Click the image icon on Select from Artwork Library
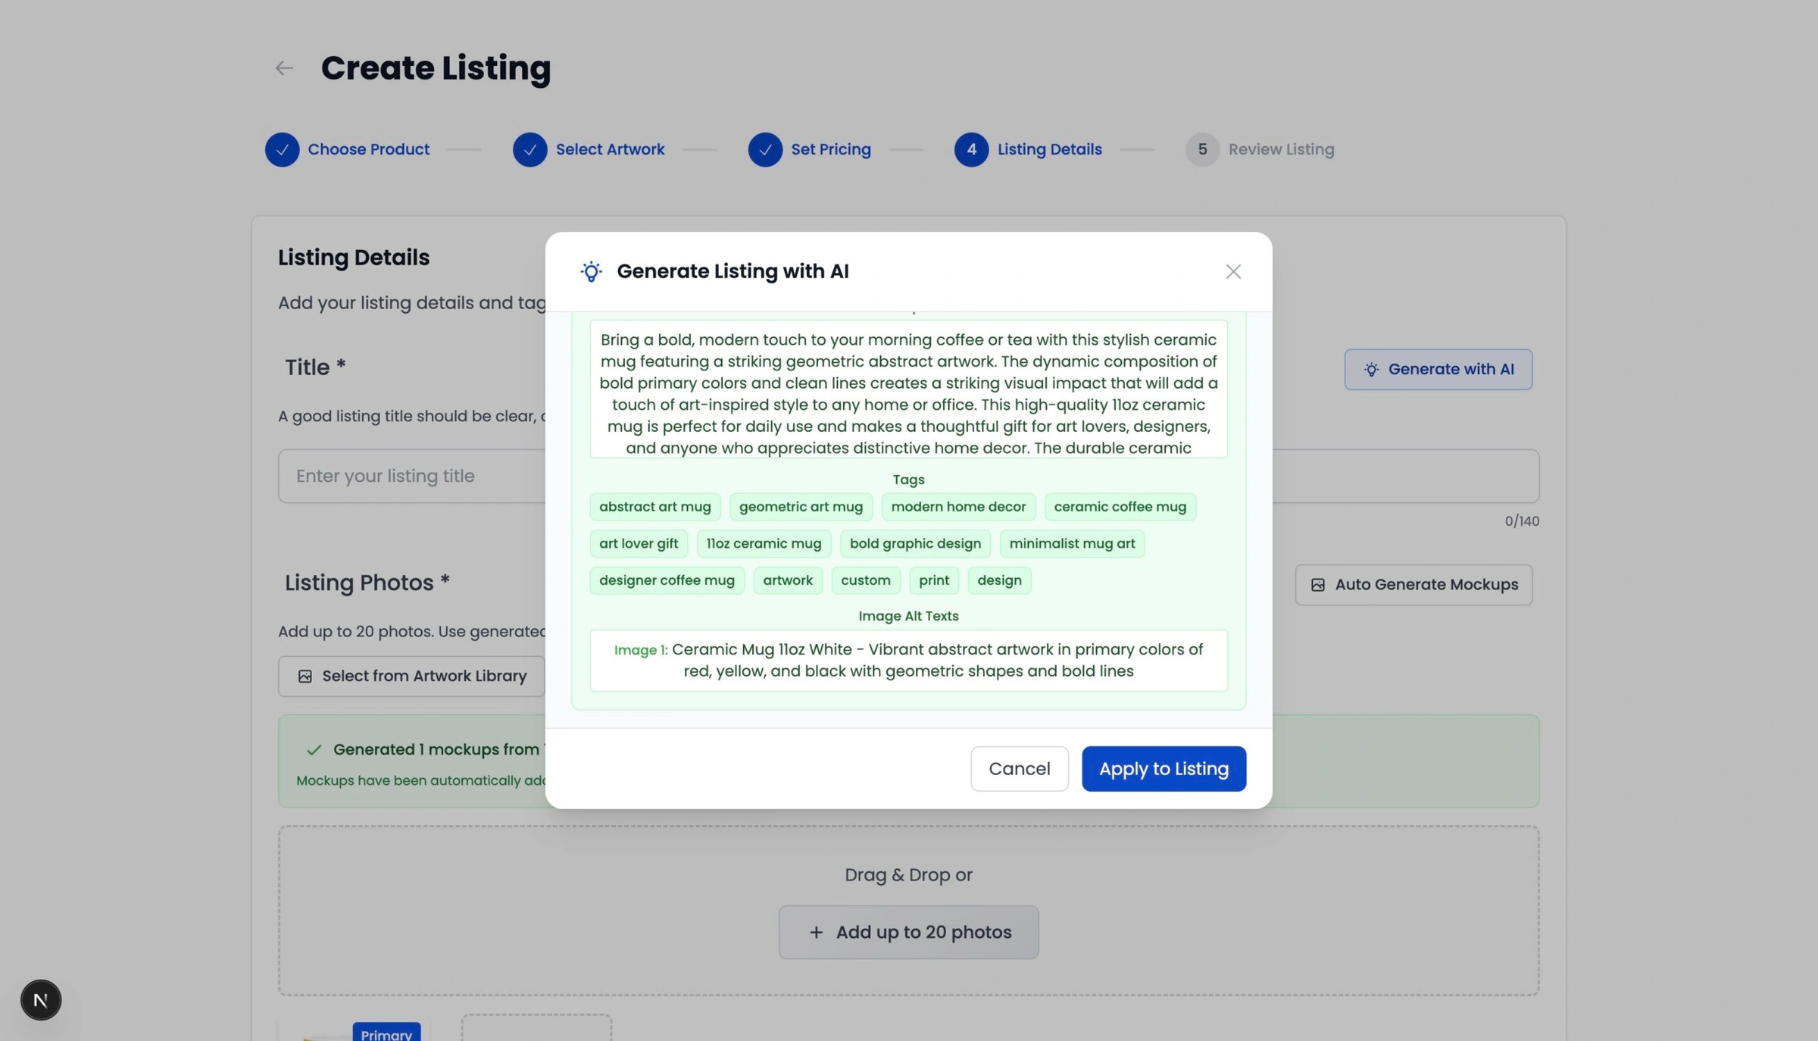 click(305, 675)
